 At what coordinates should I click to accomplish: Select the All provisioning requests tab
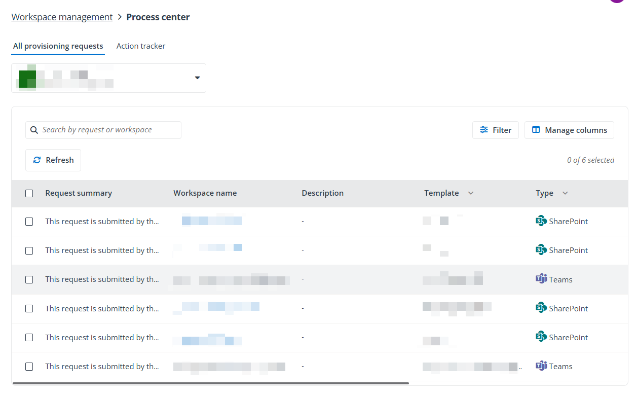[x=58, y=46]
